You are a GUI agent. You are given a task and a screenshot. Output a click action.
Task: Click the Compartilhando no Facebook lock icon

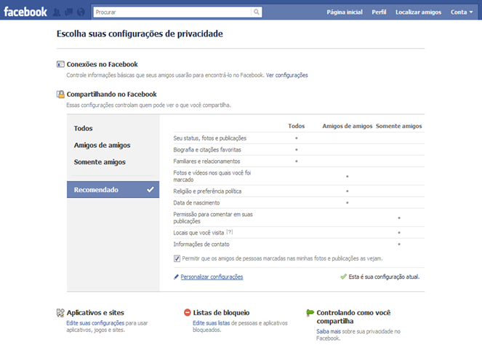click(x=60, y=94)
